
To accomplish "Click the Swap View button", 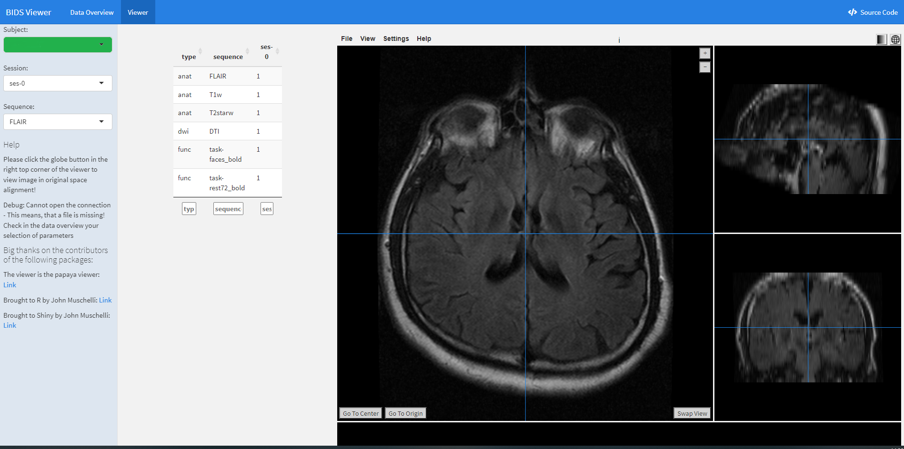I will point(692,413).
